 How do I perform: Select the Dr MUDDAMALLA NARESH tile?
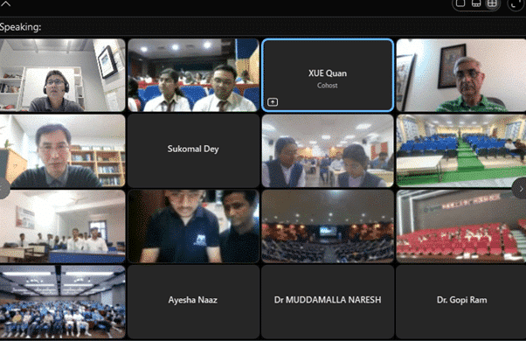point(328,302)
